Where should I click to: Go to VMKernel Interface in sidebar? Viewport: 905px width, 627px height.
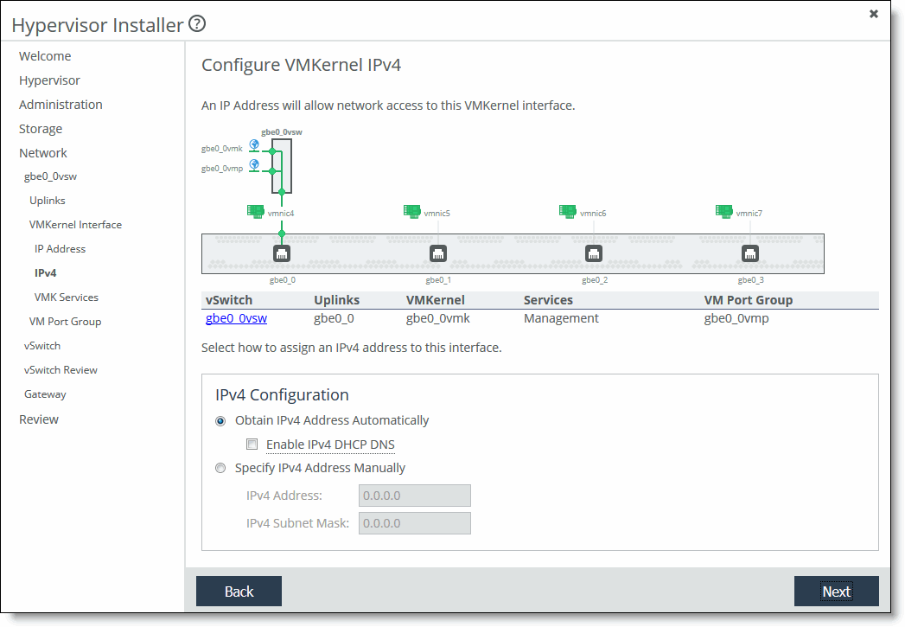[75, 225]
